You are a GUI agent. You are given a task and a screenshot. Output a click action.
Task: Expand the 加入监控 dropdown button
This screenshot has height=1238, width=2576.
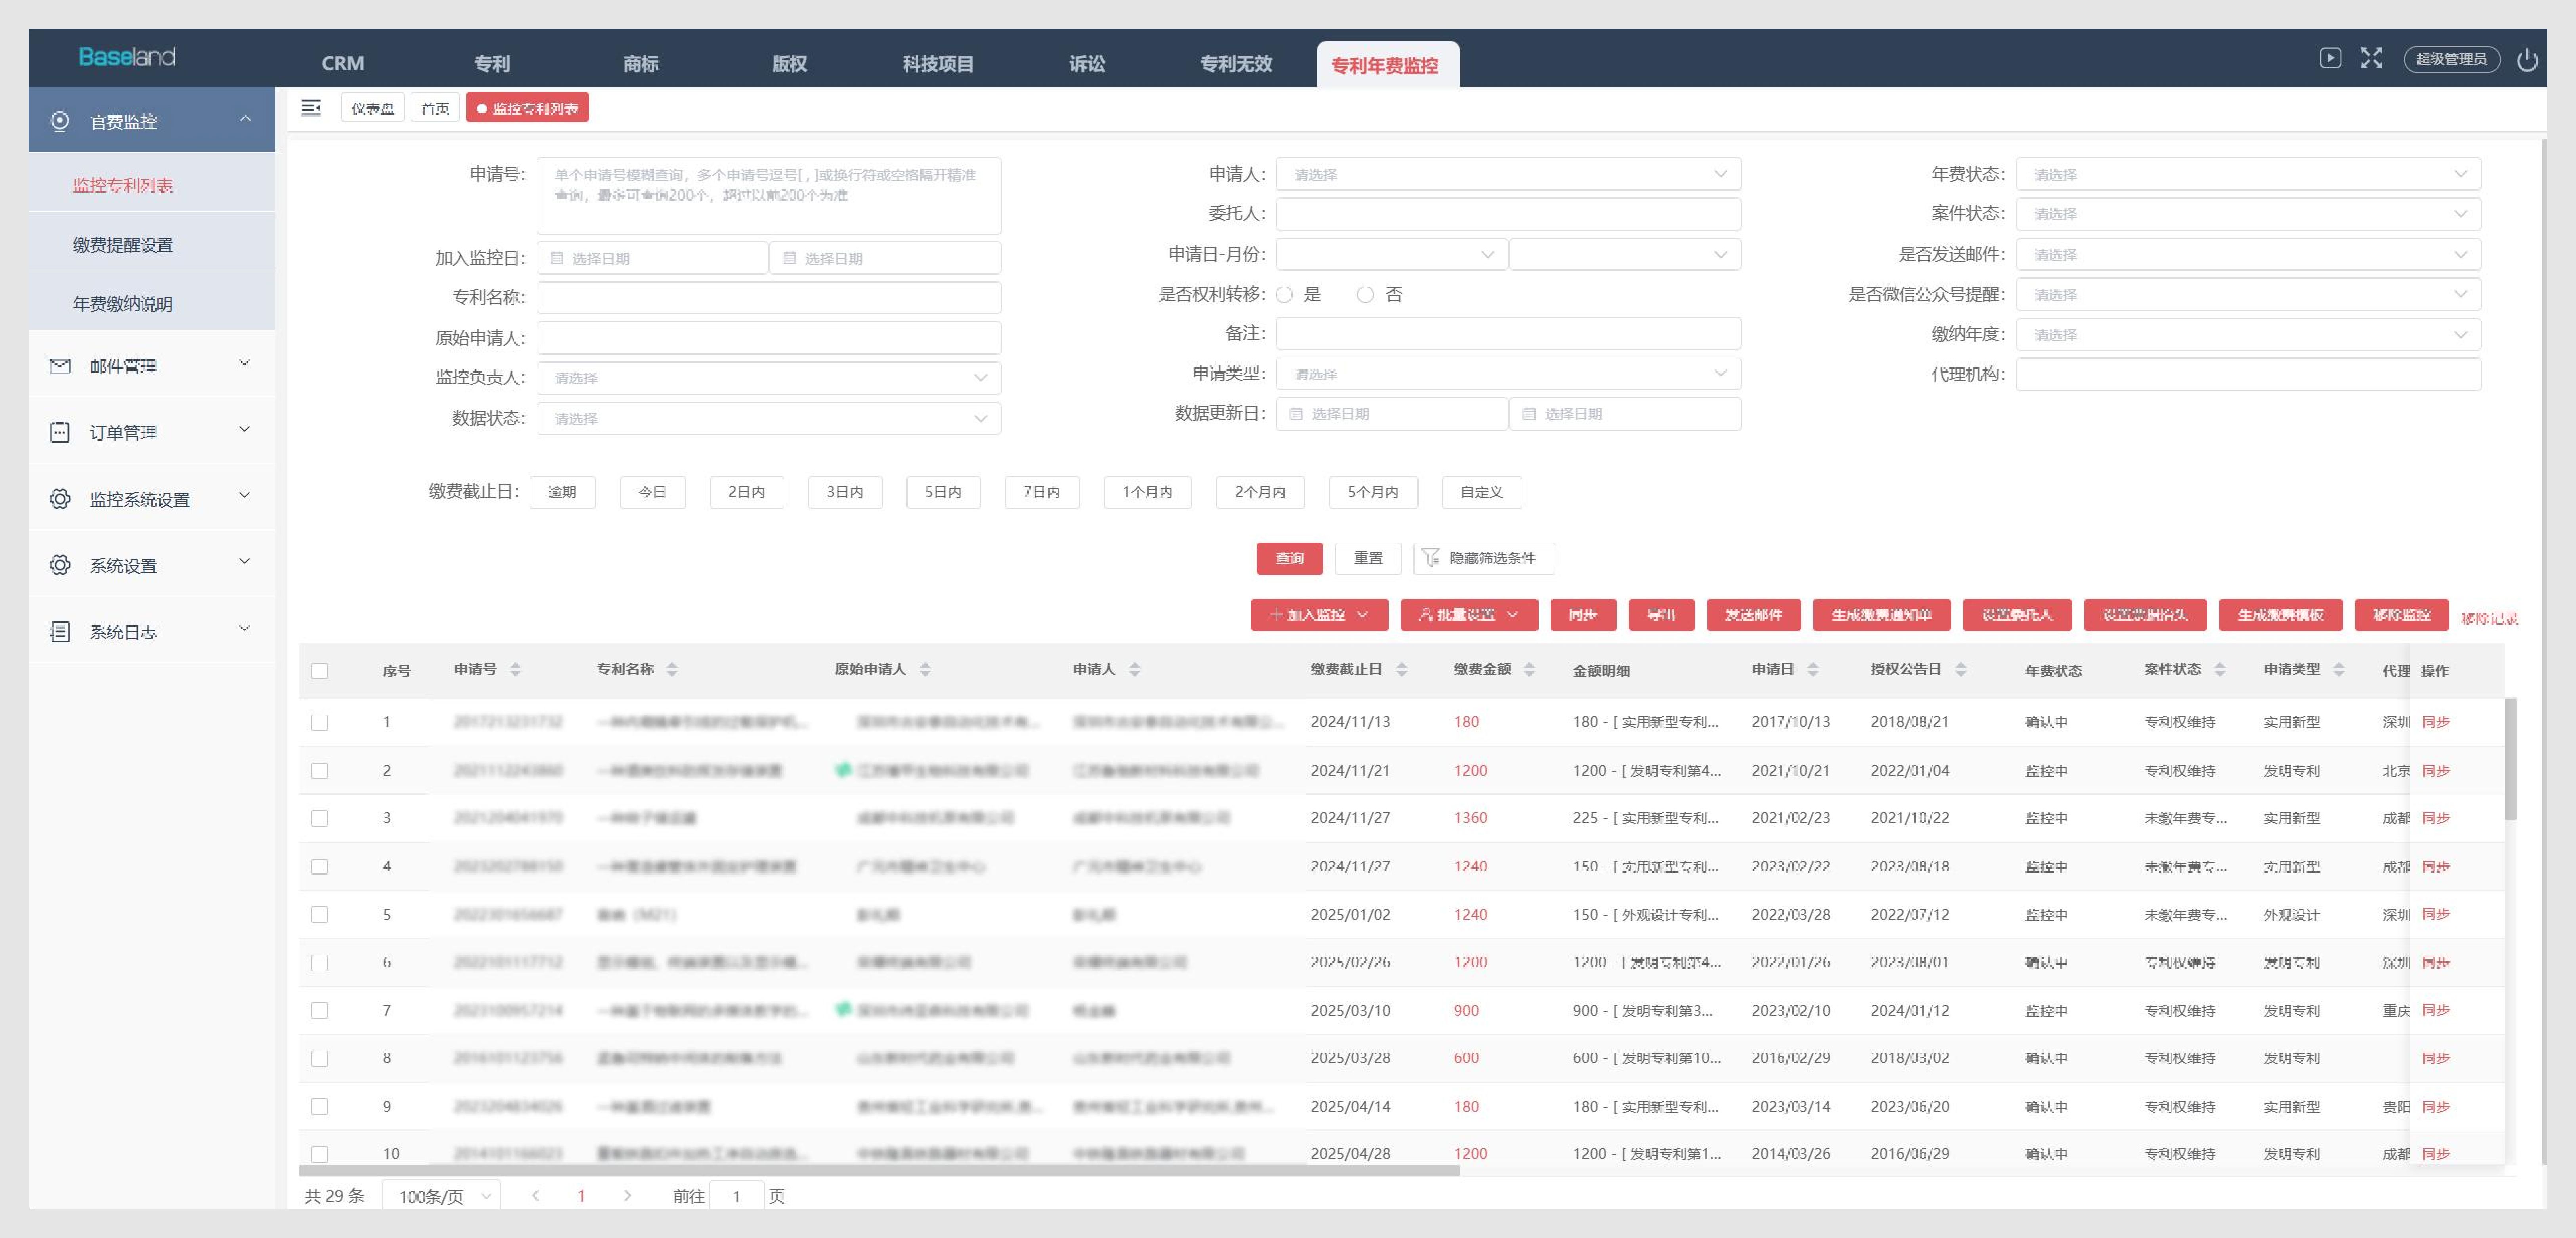coord(1319,615)
